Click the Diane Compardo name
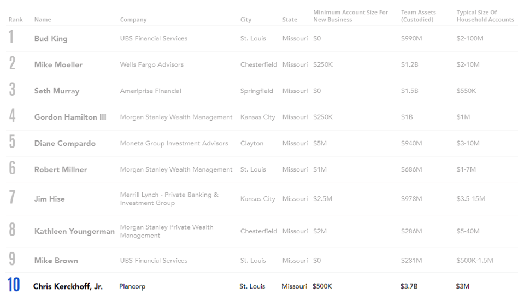The image size is (518, 294). [x=65, y=143]
